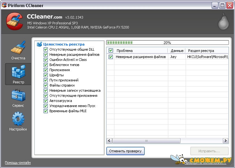Close the Piriform CCleaner window

point(230,5)
